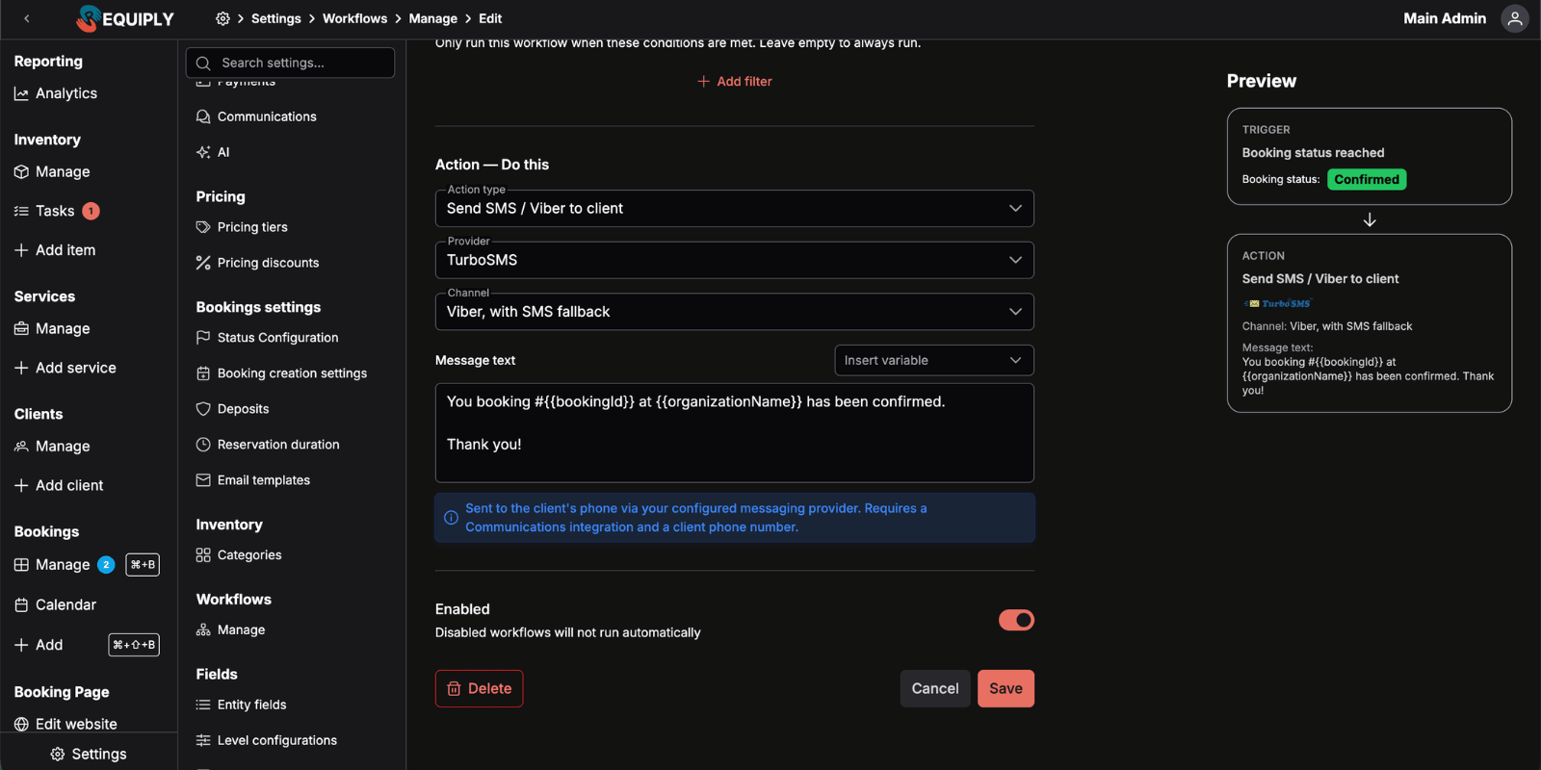Open Communications settings
Image resolution: width=1541 pixels, height=770 pixels.
coord(256,116)
